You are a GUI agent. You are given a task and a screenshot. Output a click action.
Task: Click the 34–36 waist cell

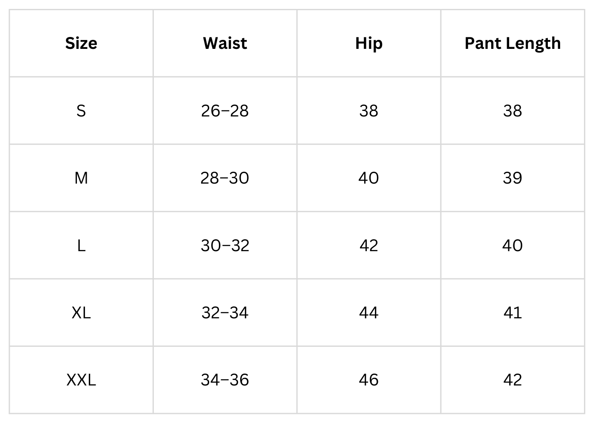click(225, 380)
